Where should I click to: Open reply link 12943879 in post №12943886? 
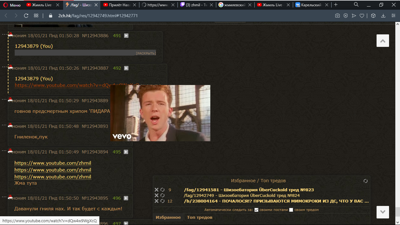click(34, 46)
